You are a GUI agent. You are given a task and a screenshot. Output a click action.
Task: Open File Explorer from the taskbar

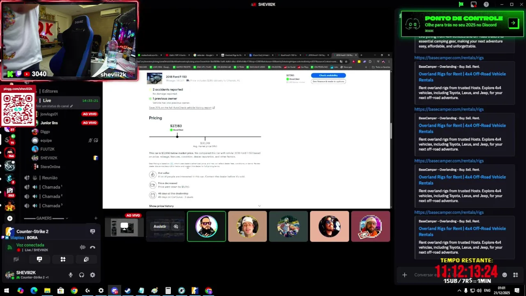pyautogui.click(x=47, y=291)
